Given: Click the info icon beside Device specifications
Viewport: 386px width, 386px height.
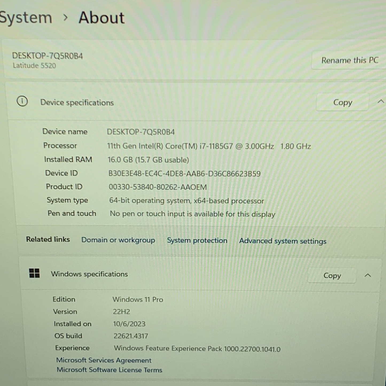Looking at the screenshot, I should (23, 102).
